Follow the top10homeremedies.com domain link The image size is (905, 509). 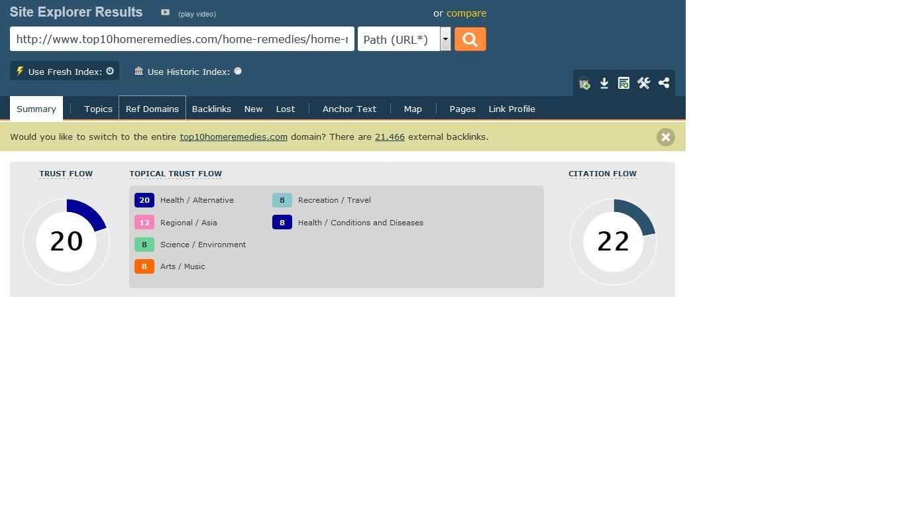(233, 137)
